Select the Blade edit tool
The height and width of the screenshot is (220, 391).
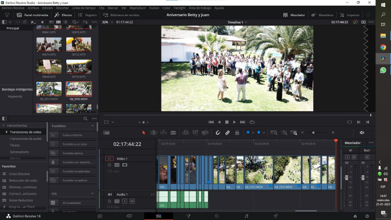[173, 133]
